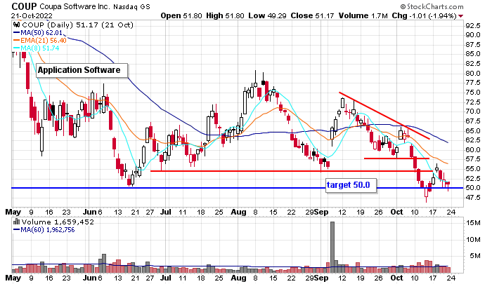Viewport: 492px width, 284px height.
Task: Click the StockCharts.com copyright text
Action: pyautogui.click(x=432, y=6)
